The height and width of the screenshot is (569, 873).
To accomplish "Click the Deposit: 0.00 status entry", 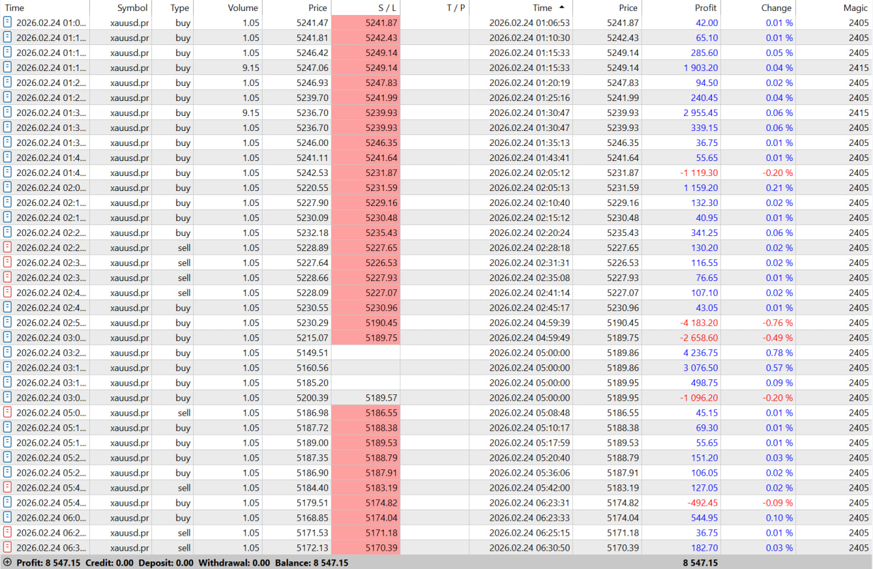I will [x=166, y=563].
